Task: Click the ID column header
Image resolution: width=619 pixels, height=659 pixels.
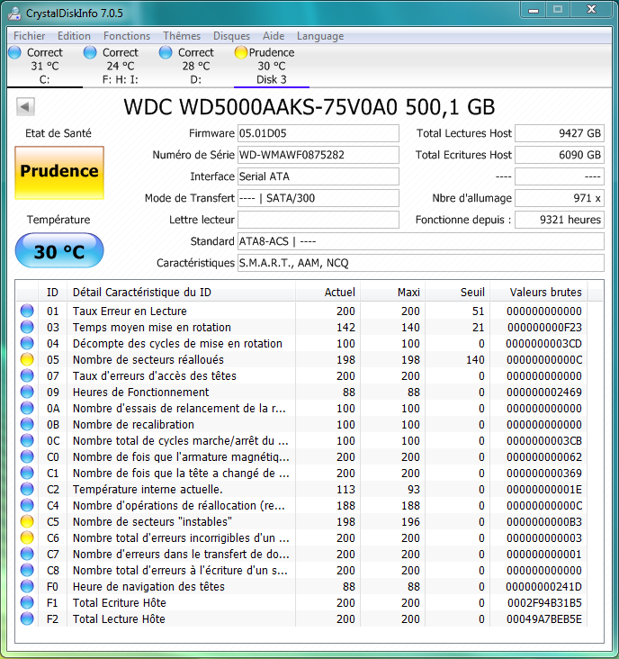Action: [x=52, y=292]
